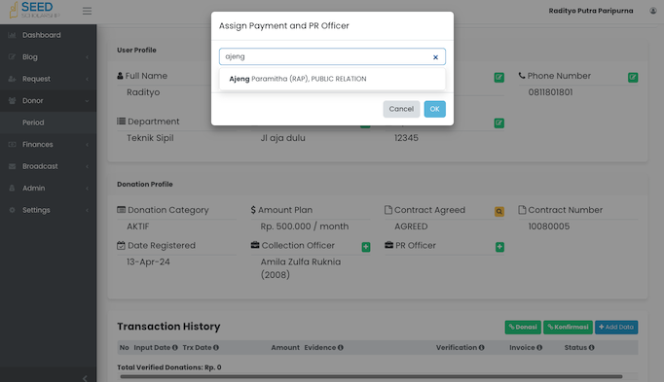
Task: Click the Add Data button
Action: coord(616,327)
